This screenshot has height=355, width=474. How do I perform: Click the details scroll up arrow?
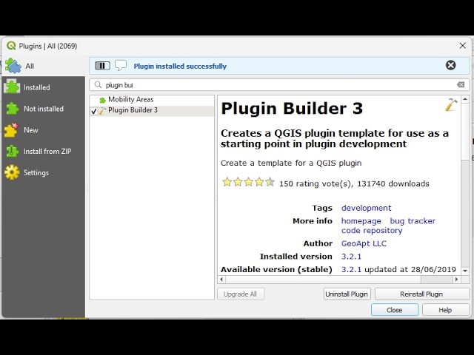tap(465, 99)
